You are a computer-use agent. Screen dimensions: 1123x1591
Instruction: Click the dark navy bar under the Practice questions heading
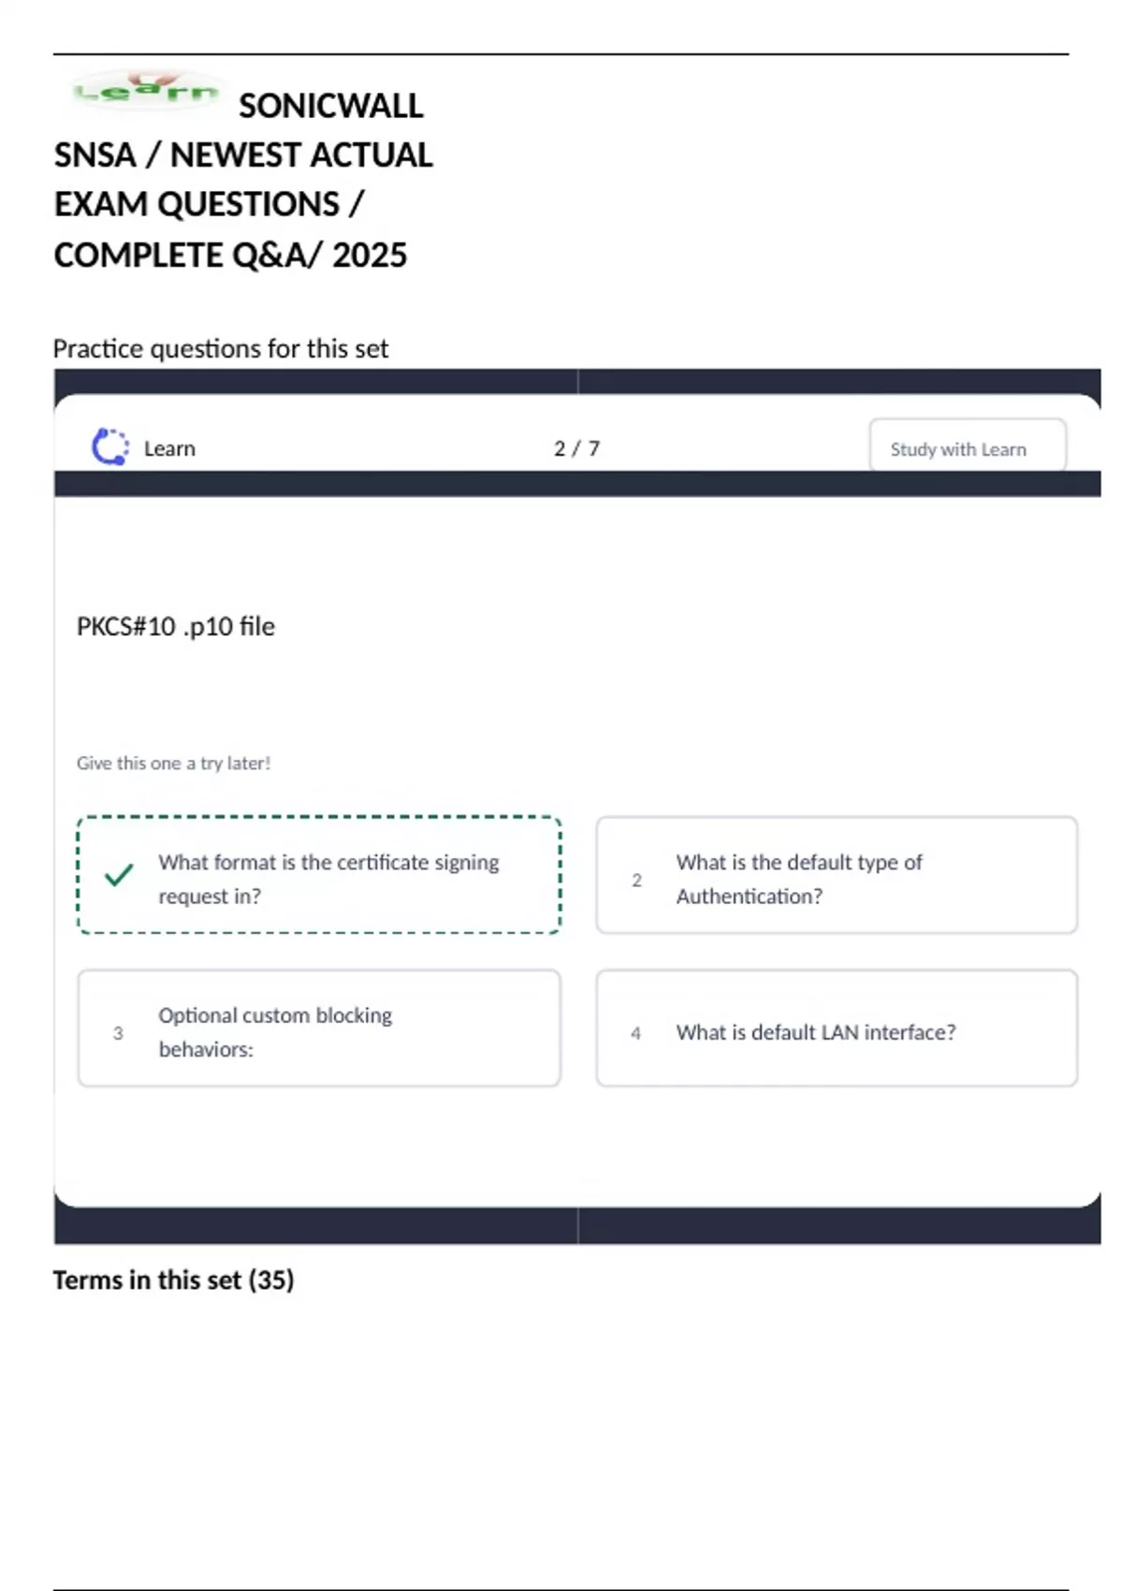coord(576,380)
